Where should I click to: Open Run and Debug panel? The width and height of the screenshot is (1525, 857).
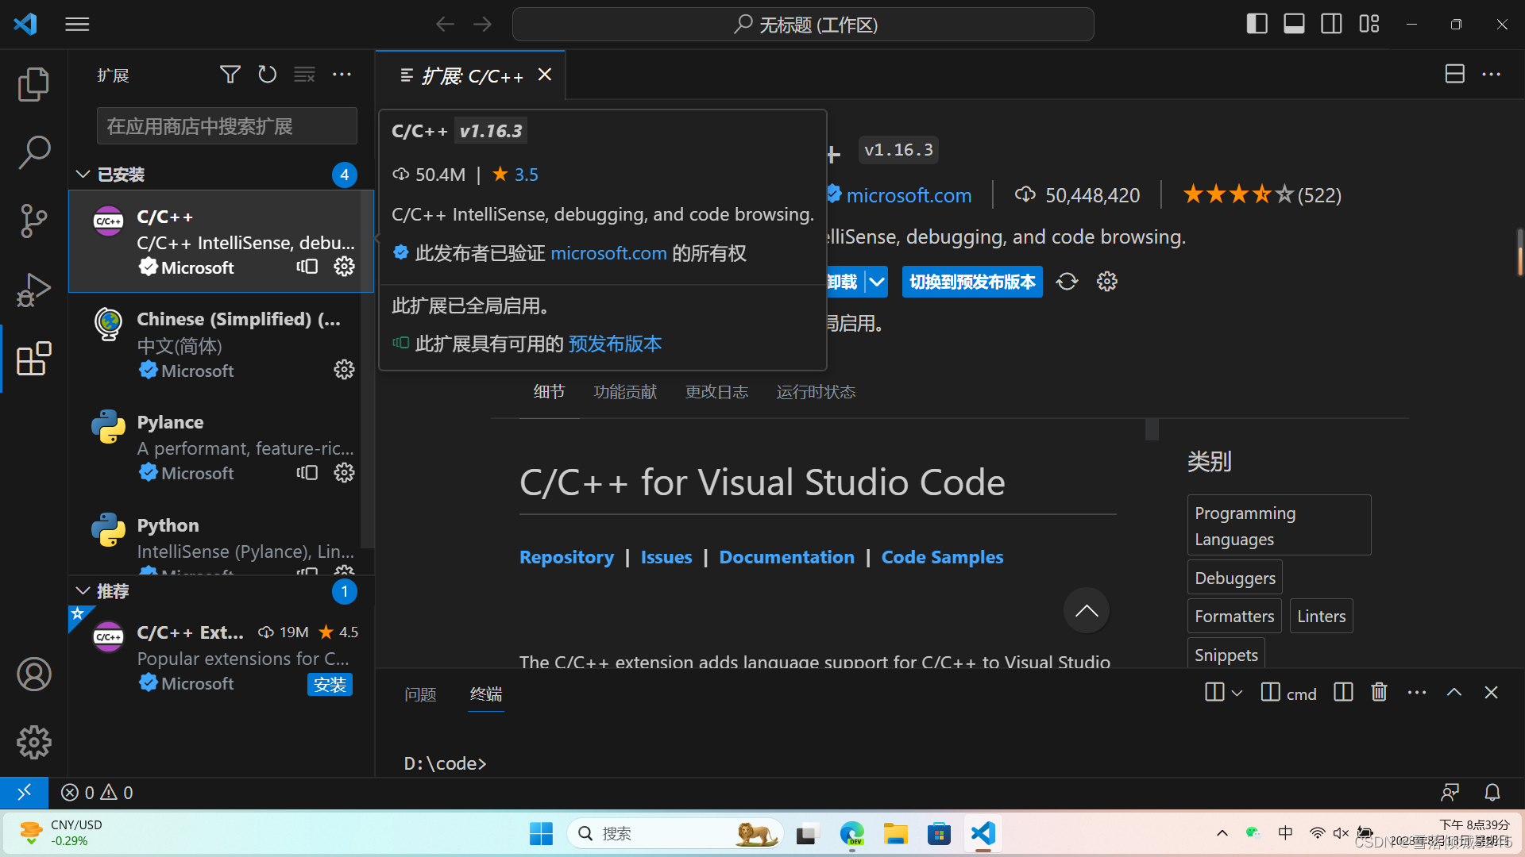33,290
